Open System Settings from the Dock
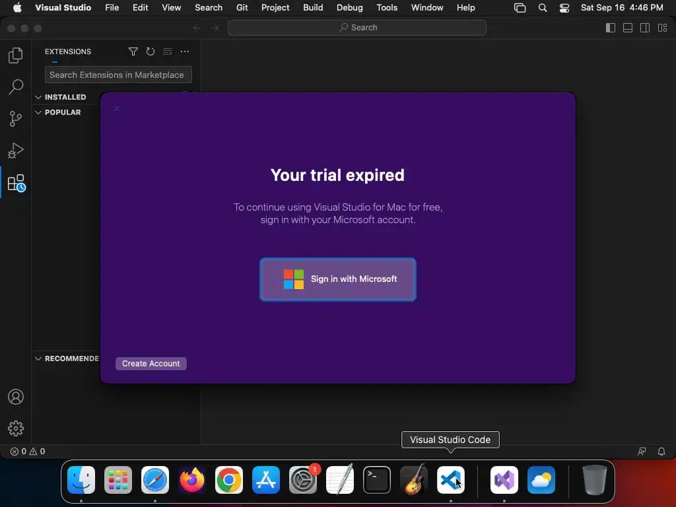 (303, 480)
